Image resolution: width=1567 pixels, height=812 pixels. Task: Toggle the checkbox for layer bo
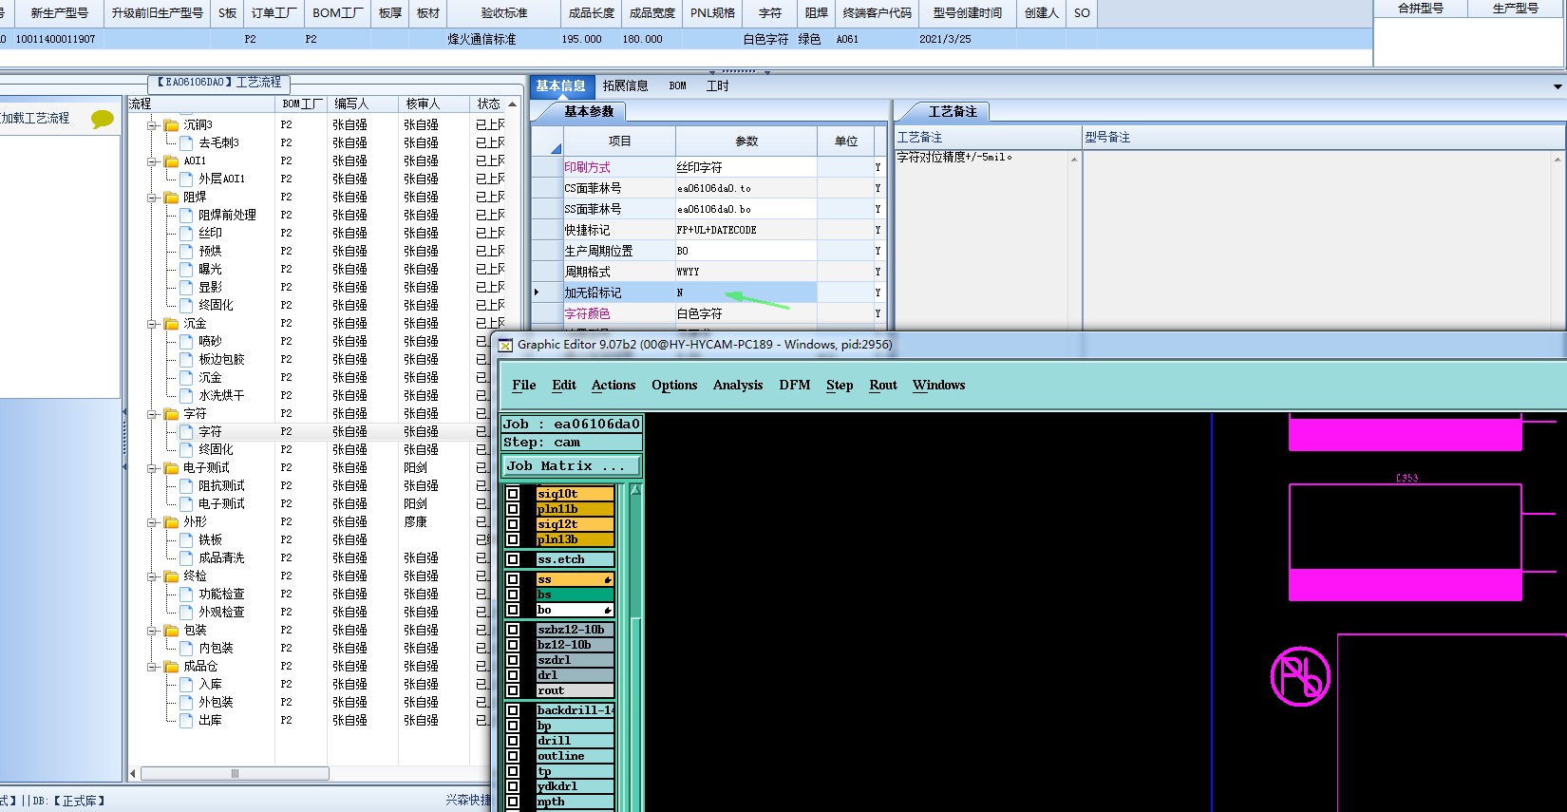[513, 610]
